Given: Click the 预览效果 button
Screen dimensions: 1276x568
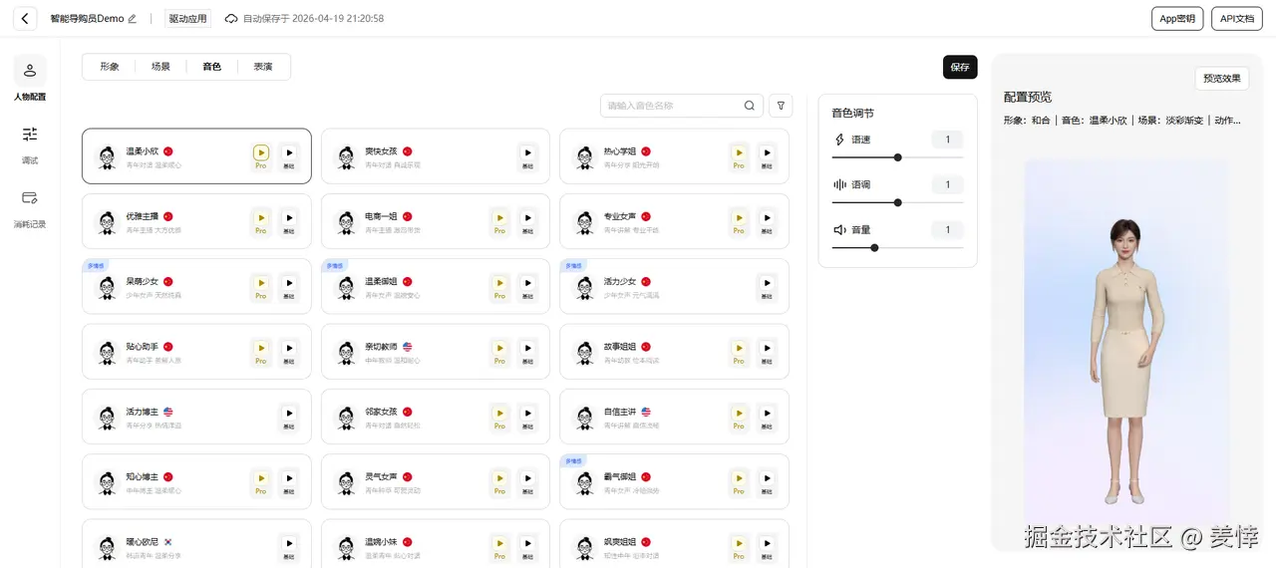Looking at the screenshot, I should pyautogui.click(x=1221, y=79).
